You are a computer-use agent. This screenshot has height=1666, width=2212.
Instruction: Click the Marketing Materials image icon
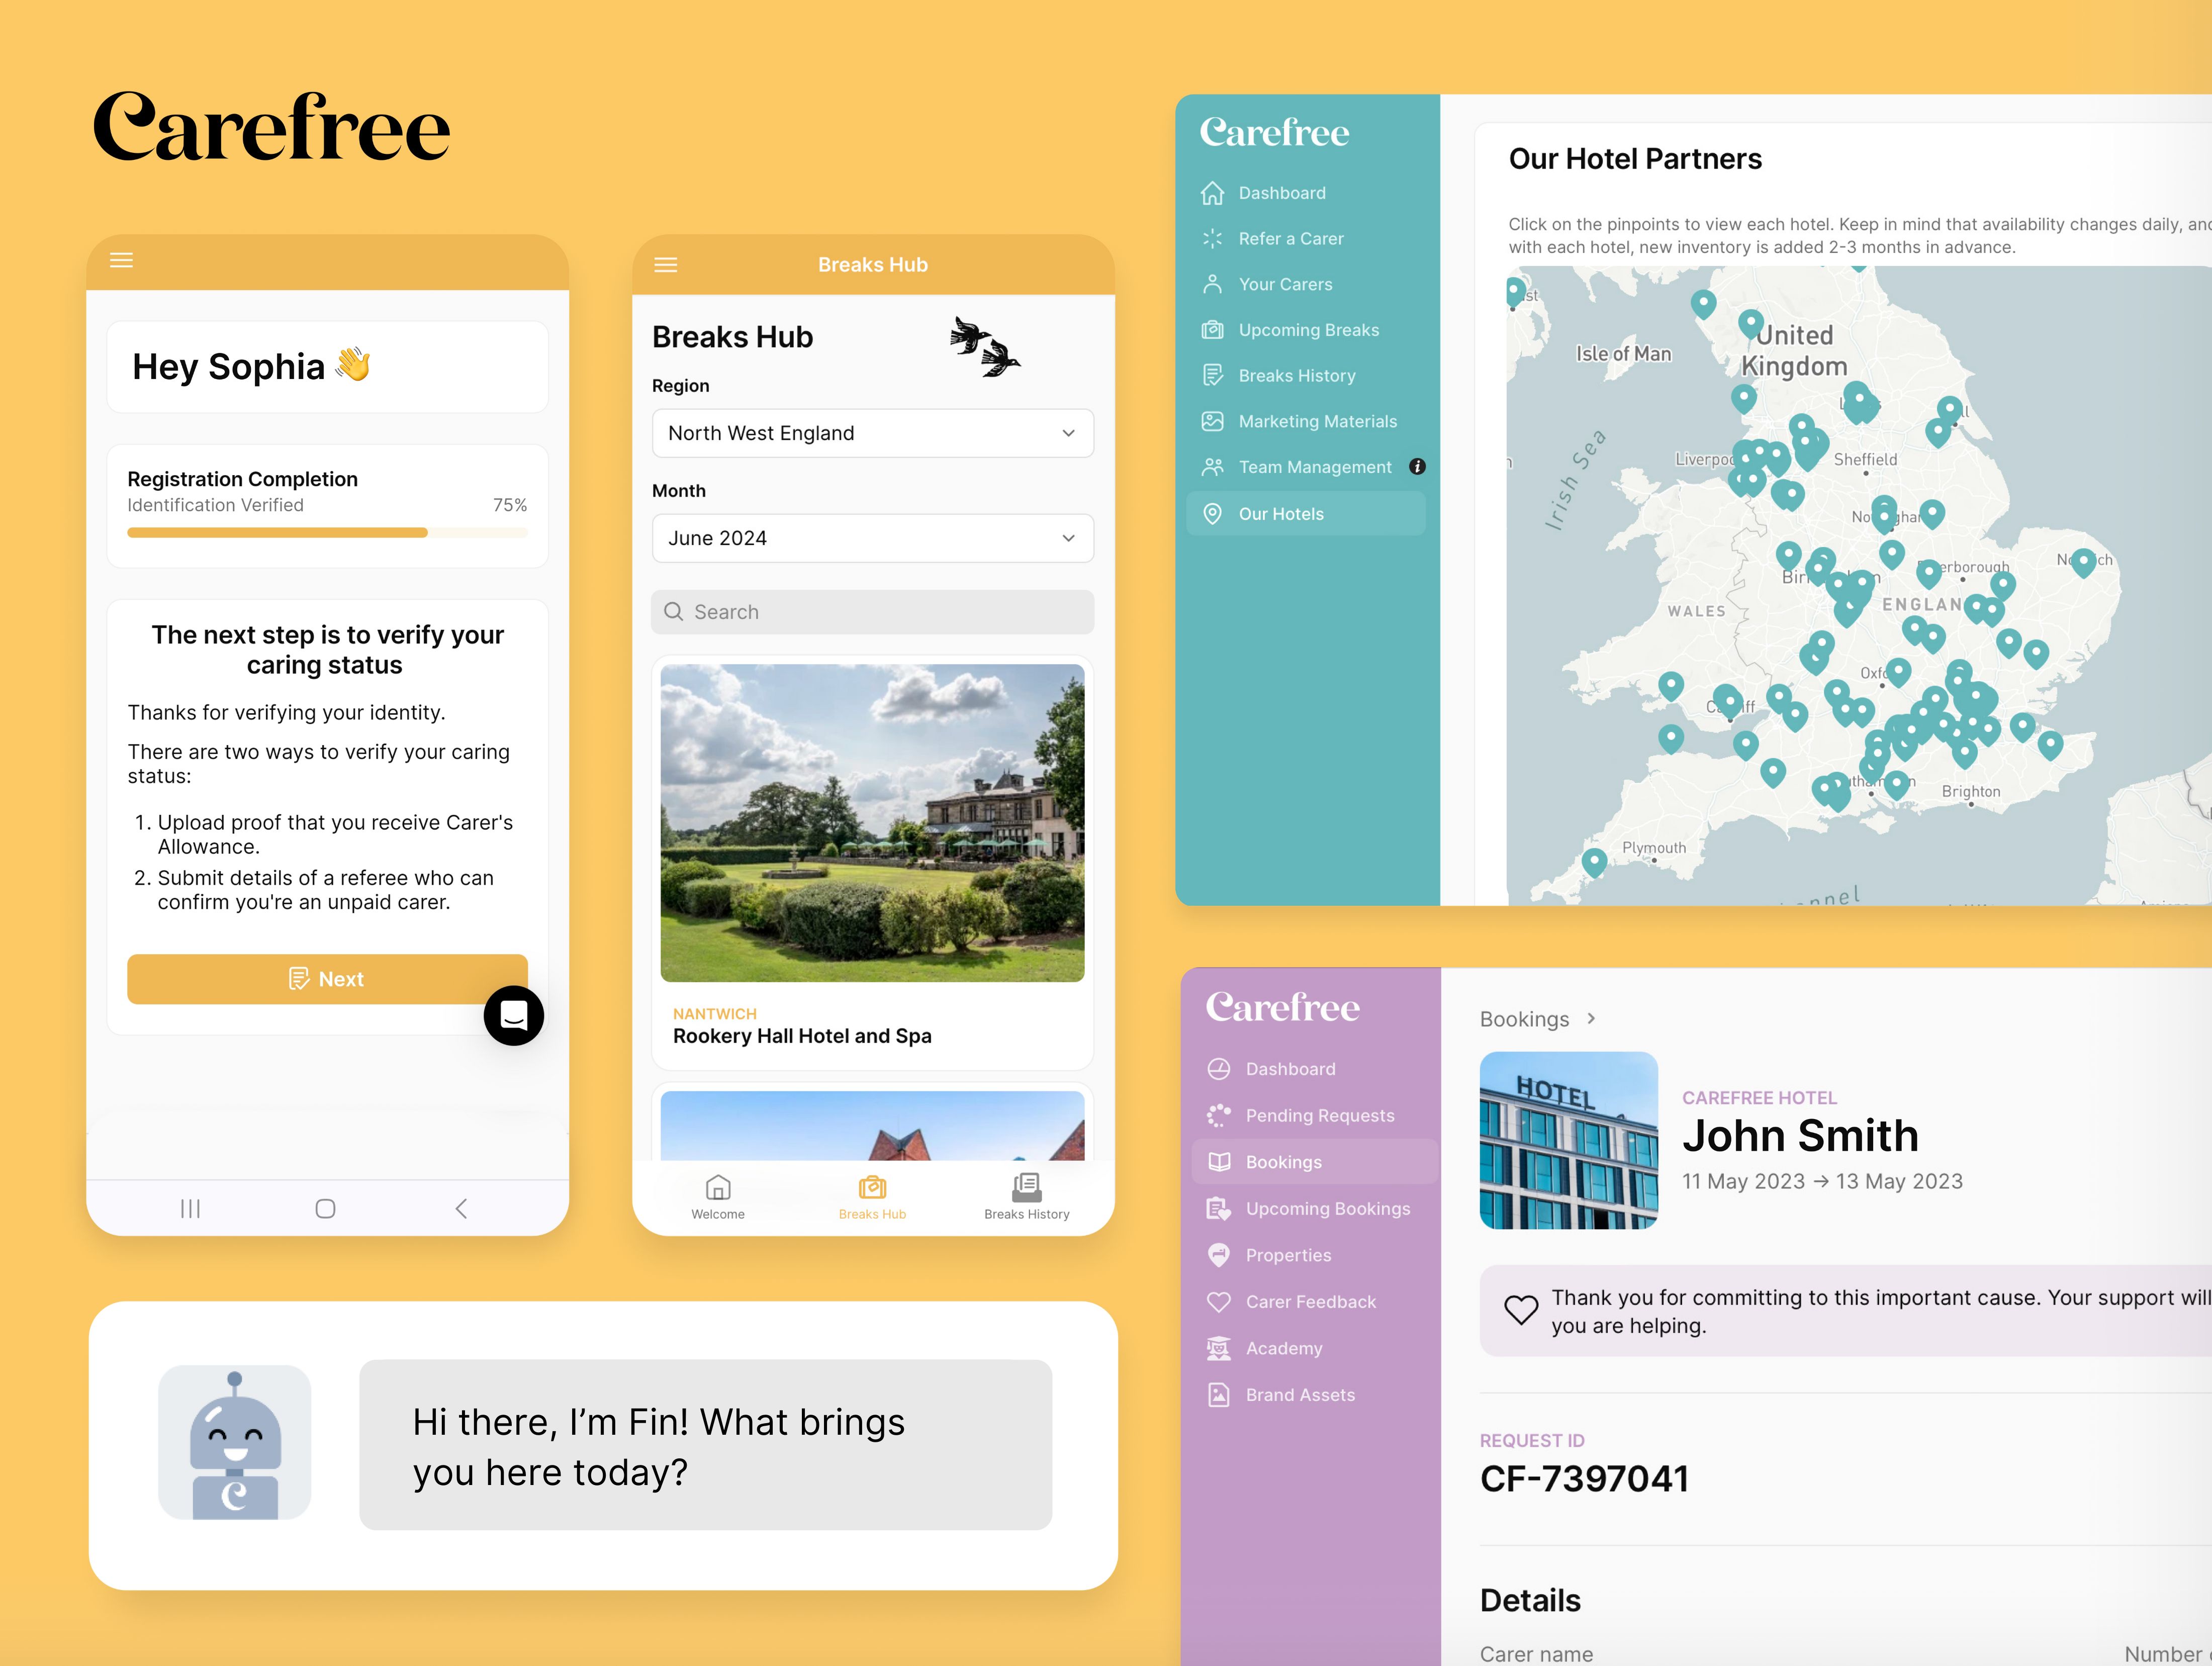tap(1212, 421)
